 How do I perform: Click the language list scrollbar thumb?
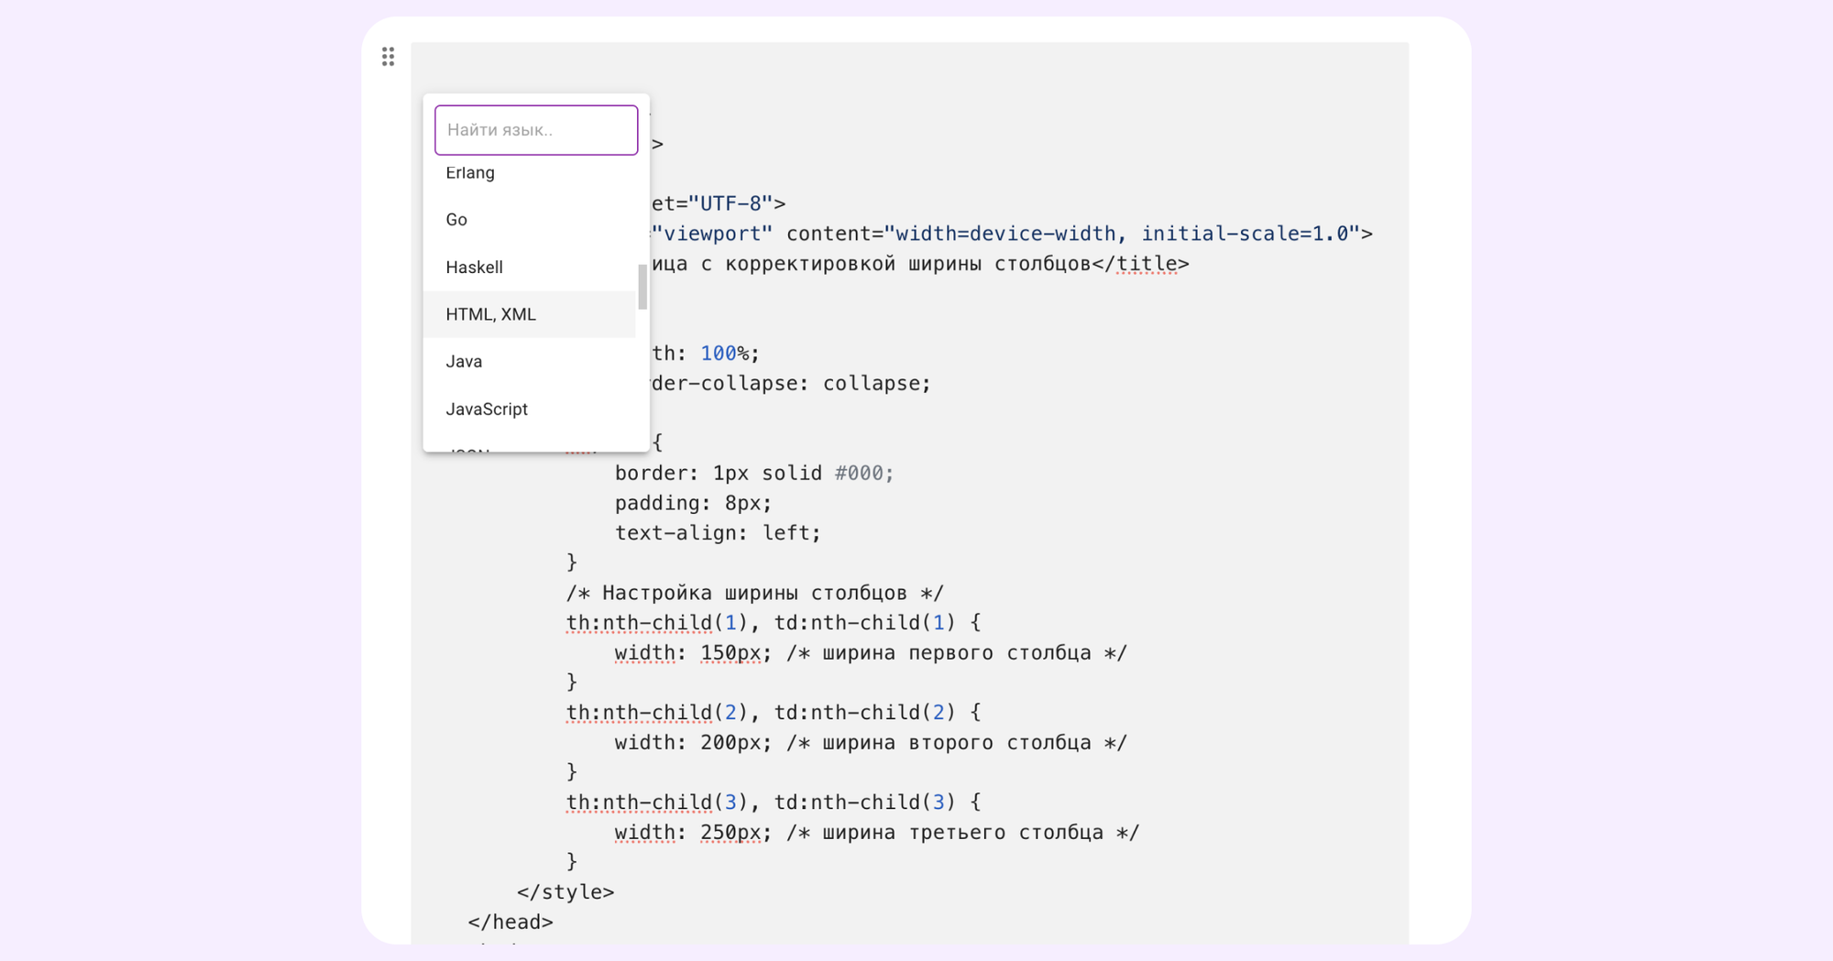[642, 289]
